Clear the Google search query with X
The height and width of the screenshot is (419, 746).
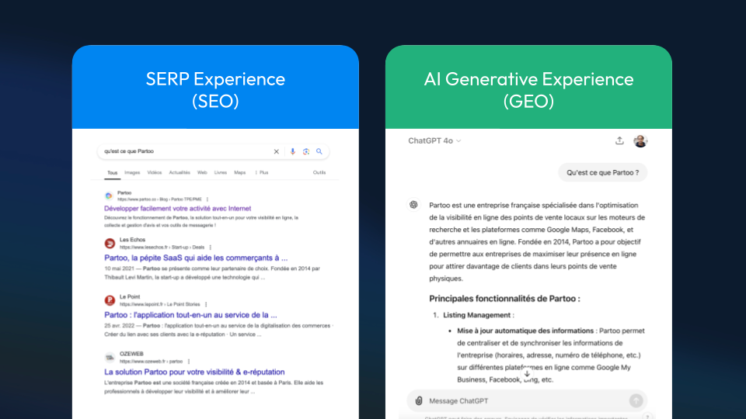276,151
